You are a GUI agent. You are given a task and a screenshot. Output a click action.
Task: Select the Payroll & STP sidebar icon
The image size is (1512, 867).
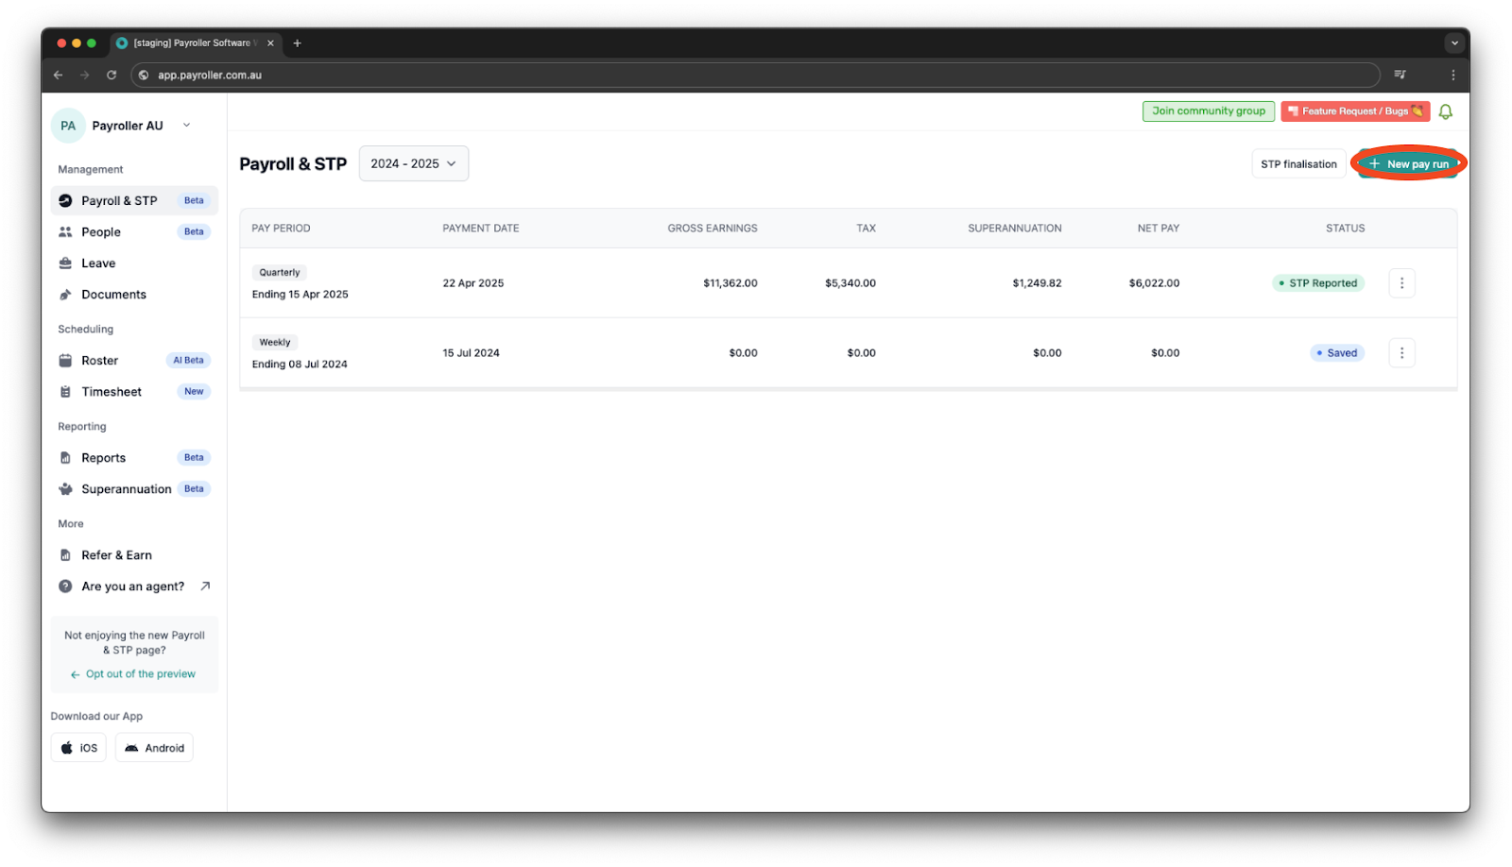64,200
